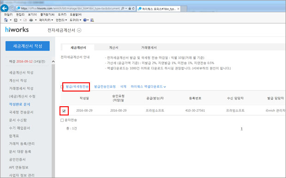The width and height of the screenshot is (286, 178).
Task: Click the blue 세금계산서 작성 button
Action: [x=28, y=46]
